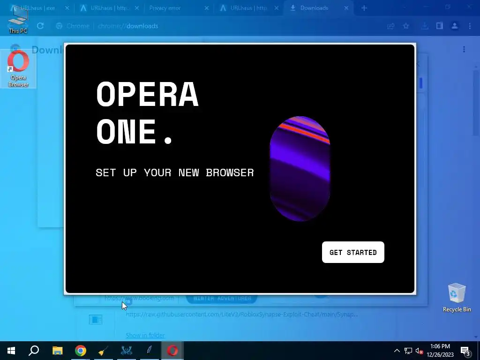Show hidden system tray icons

tap(397, 351)
